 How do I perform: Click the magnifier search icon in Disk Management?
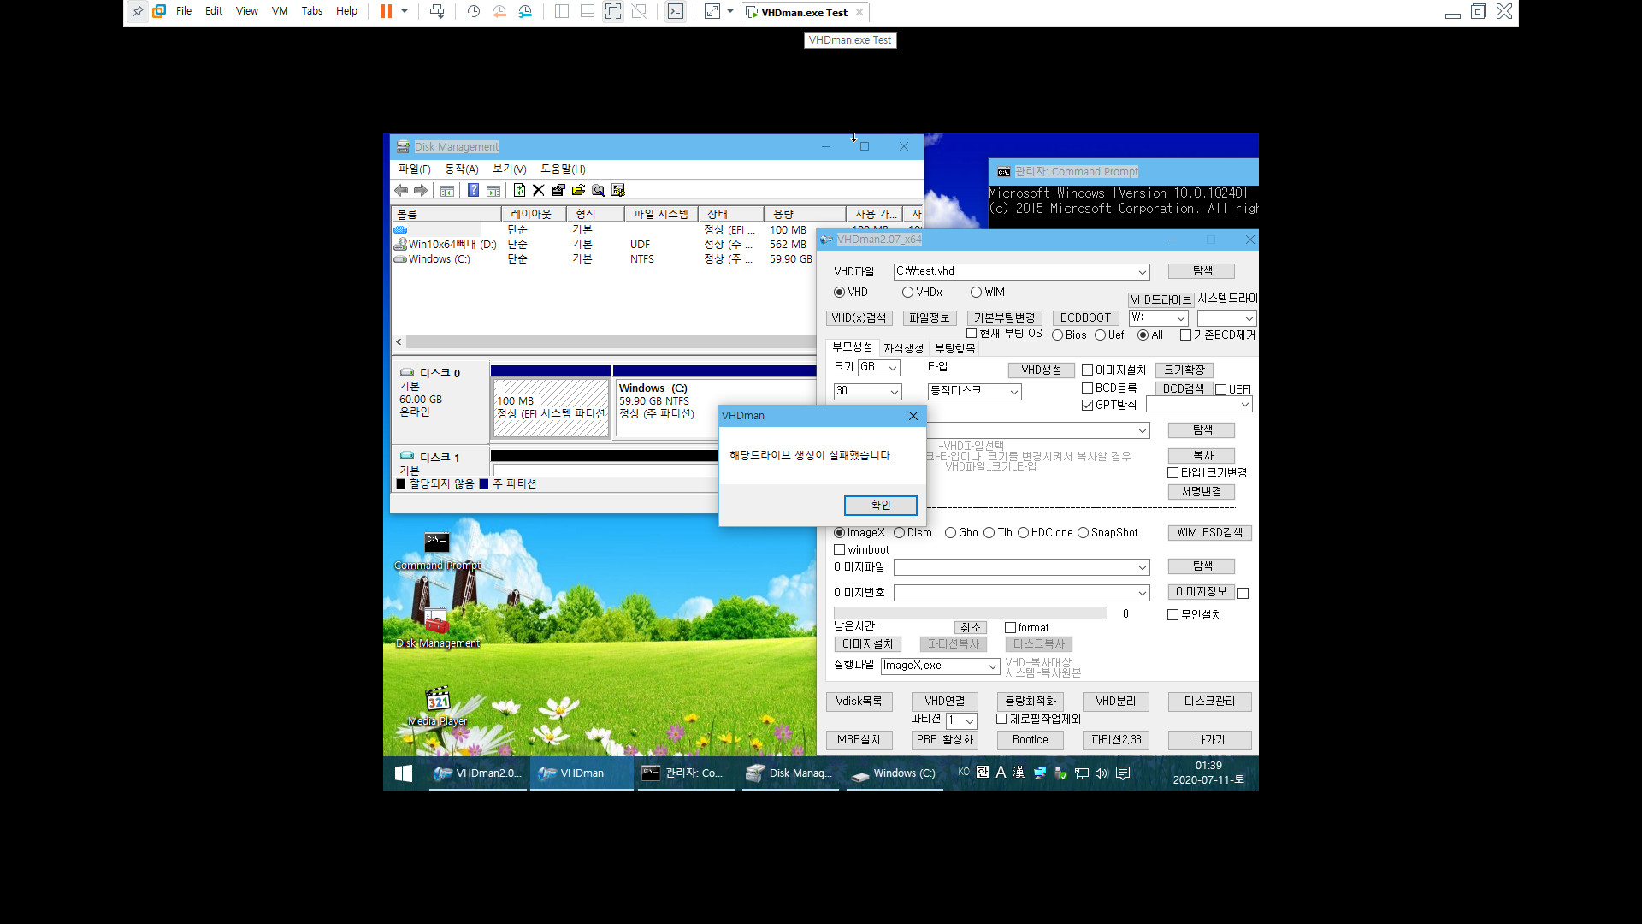point(598,190)
